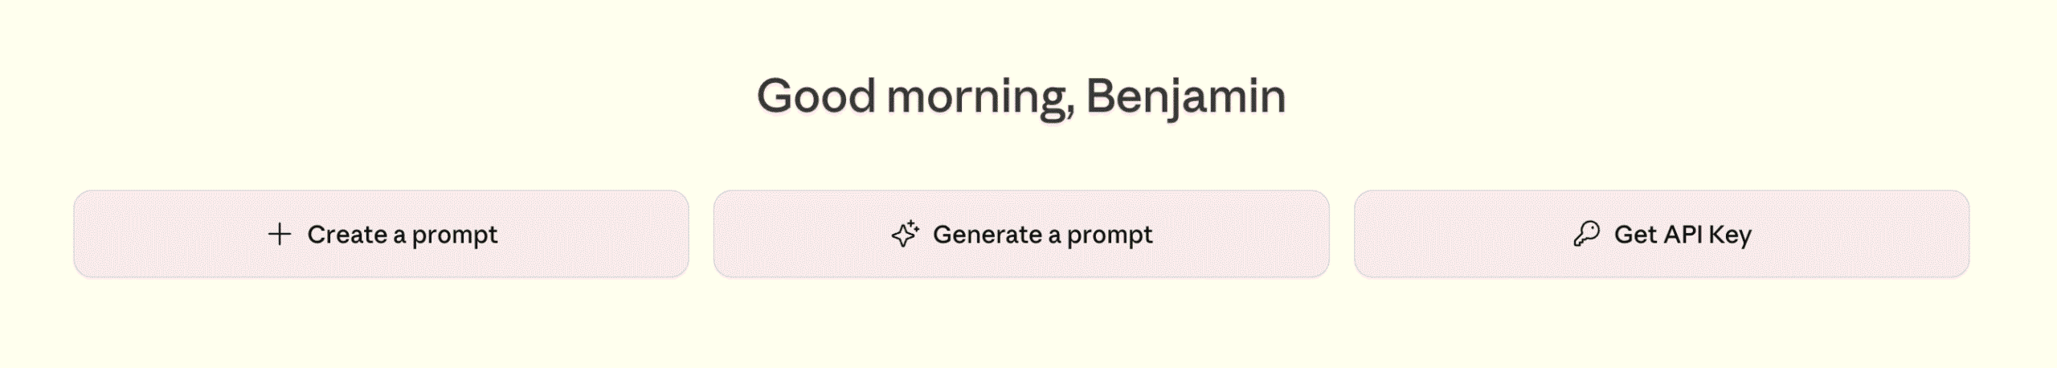The width and height of the screenshot is (2057, 368).
Task: Select the AI sparkle stars generate icon
Action: click(x=905, y=234)
